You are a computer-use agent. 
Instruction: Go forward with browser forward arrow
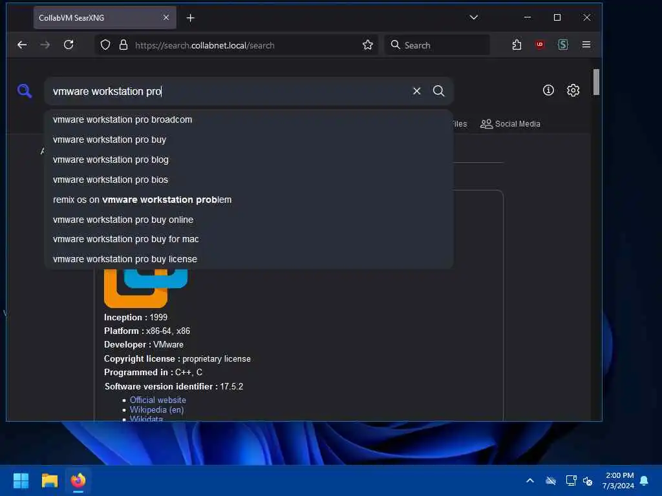(x=45, y=45)
